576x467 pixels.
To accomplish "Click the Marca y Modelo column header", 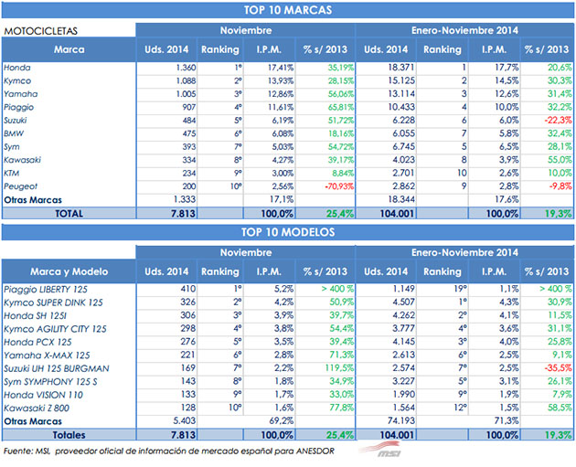I will (69, 271).
